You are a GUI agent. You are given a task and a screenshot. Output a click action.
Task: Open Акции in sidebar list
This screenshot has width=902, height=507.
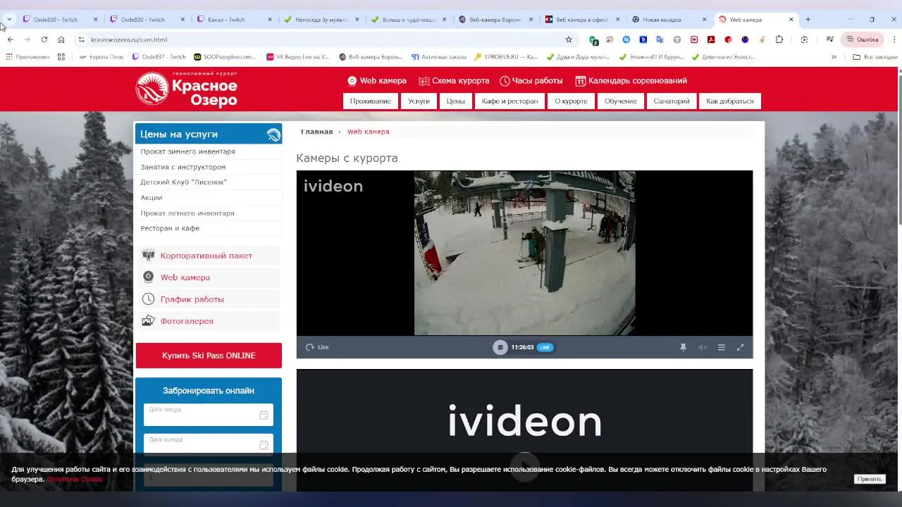151,198
